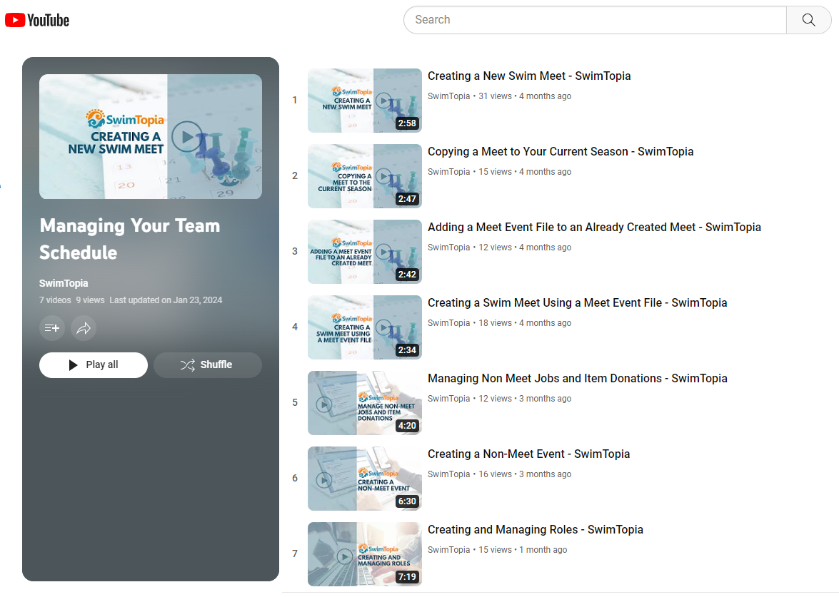Image resolution: width=839 pixels, height=597 pixels.
Task: Click SwimTopia channel name under video 3
Action: (x=448, y=248)
